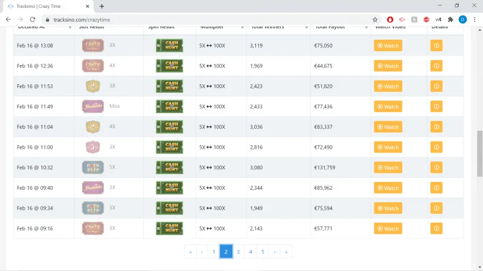Go back to the previous page
483x271 pixels.
tap(8, 20)
